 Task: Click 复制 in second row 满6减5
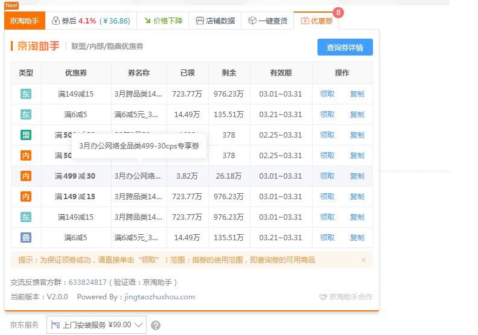357,114
